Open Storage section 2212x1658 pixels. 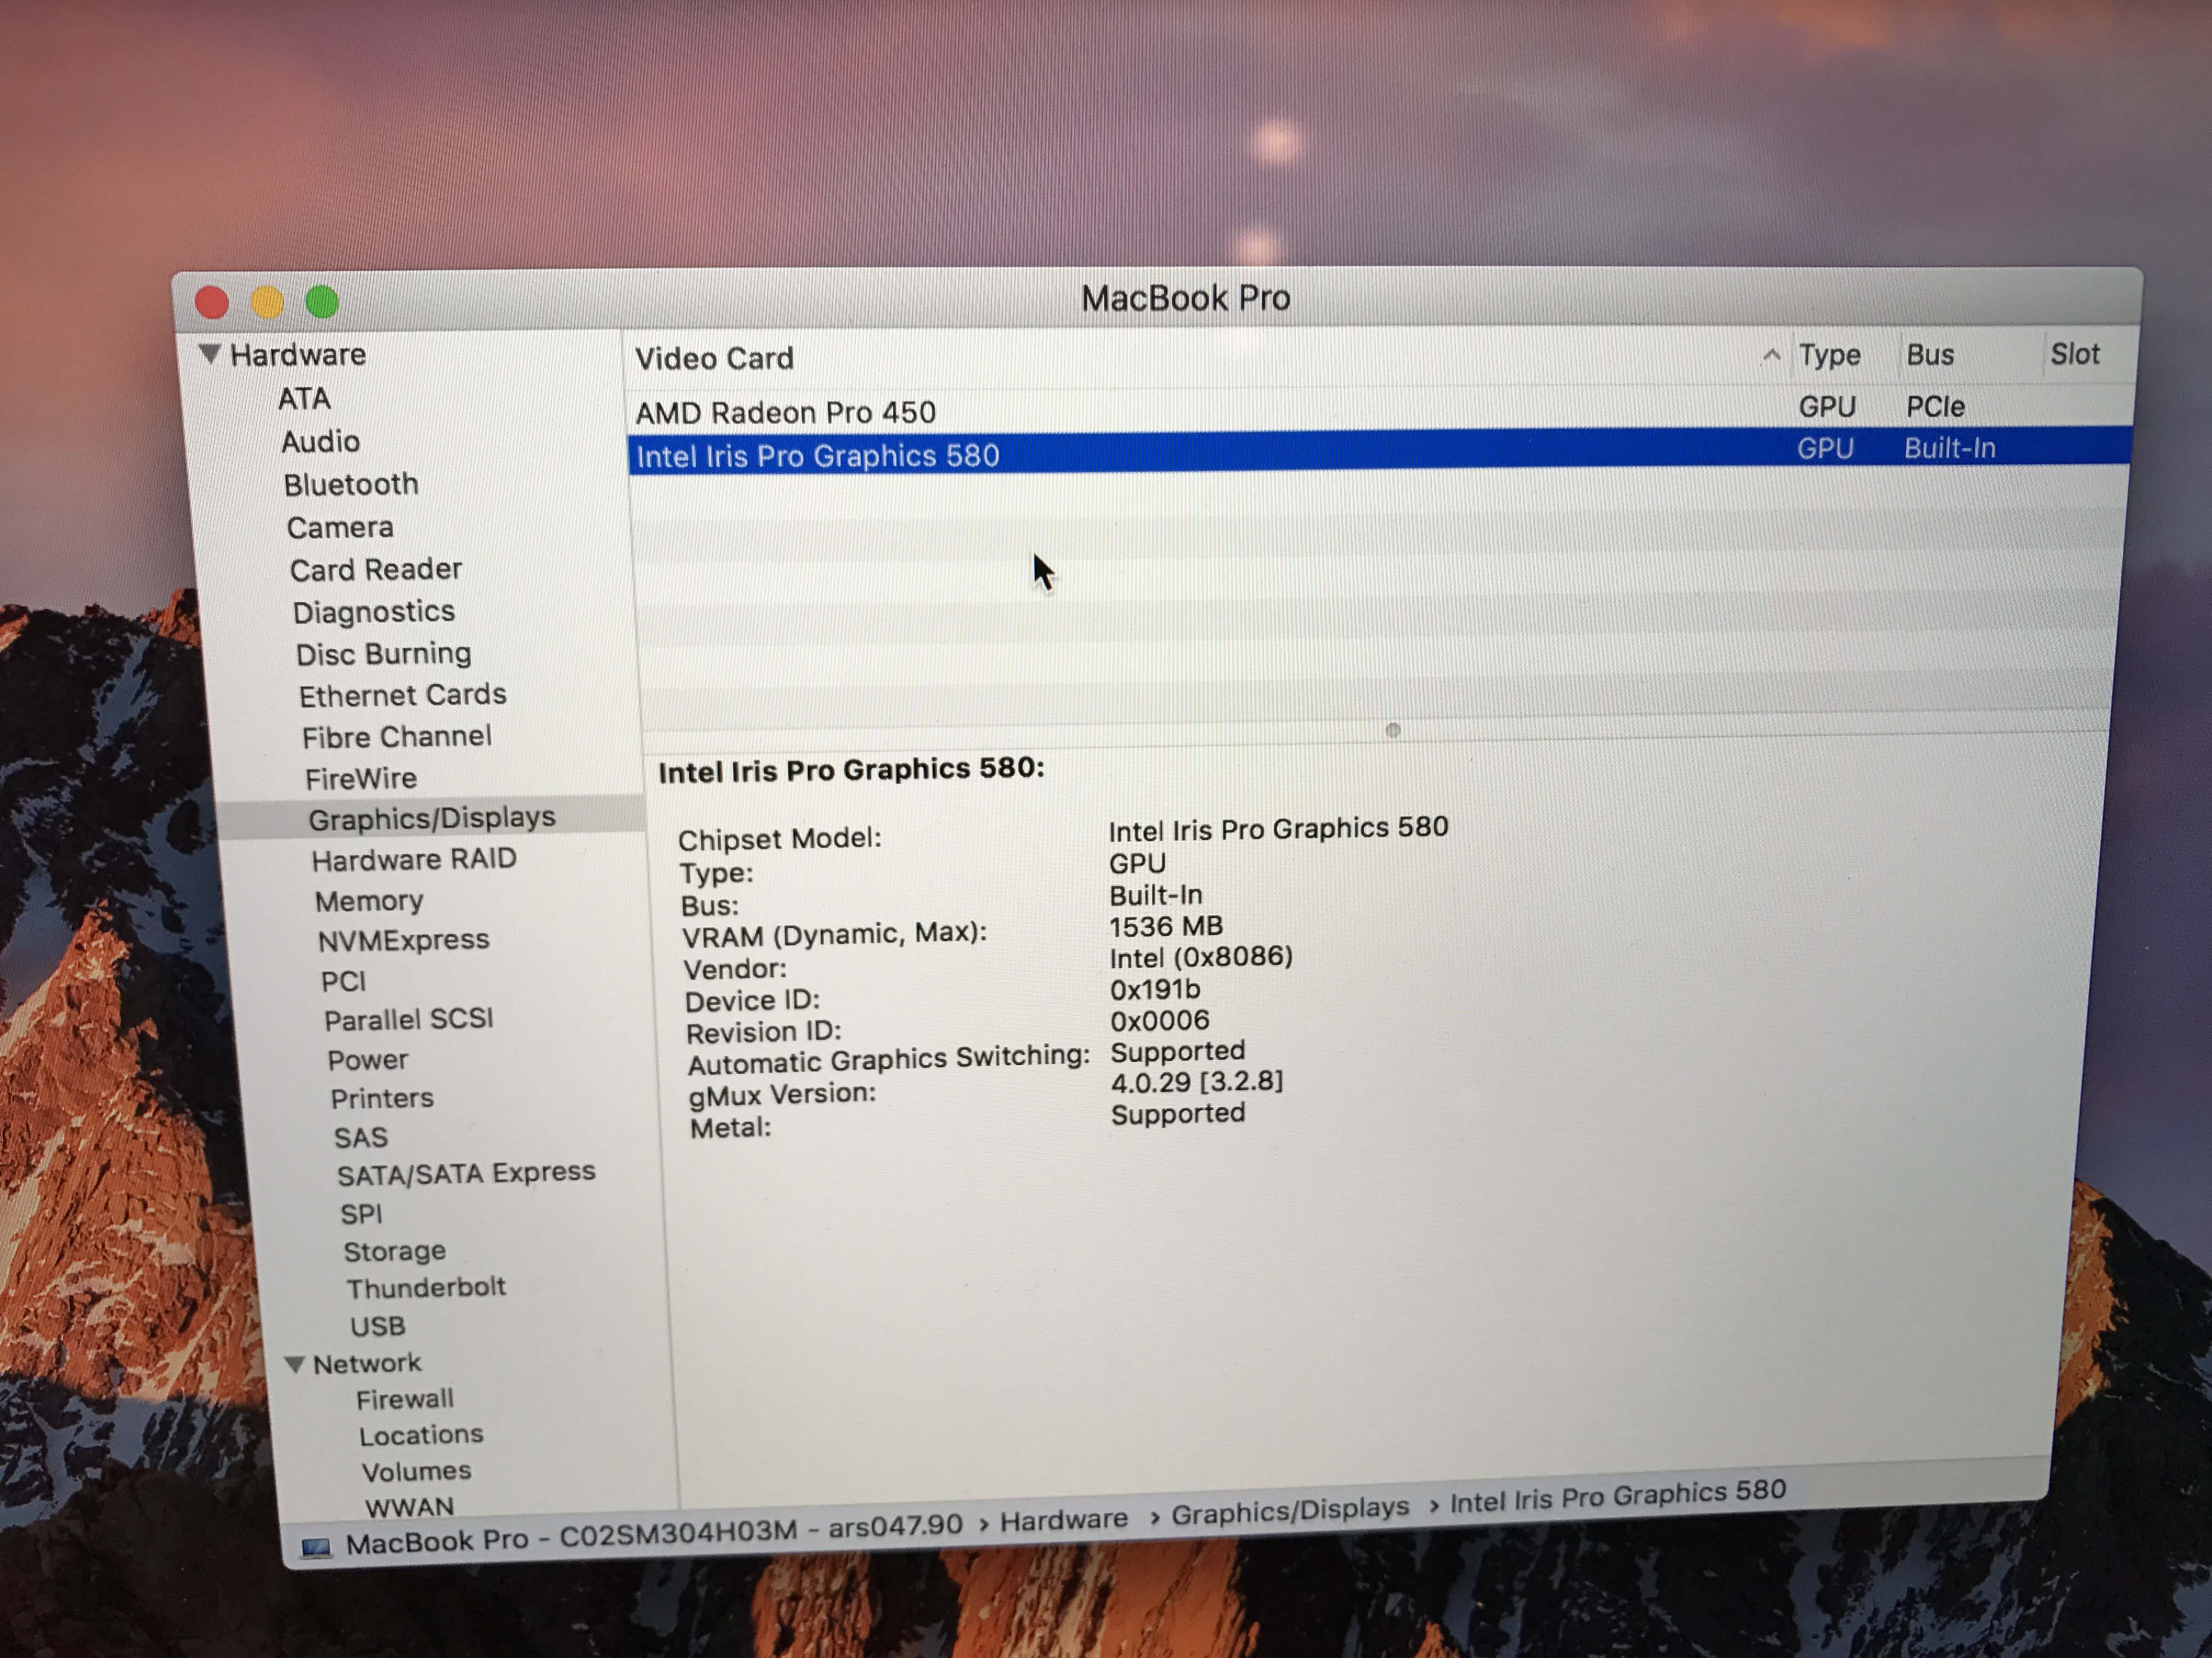[x=395, y=1251]
